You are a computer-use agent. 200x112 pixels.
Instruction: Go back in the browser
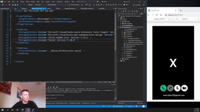[148, 15]
